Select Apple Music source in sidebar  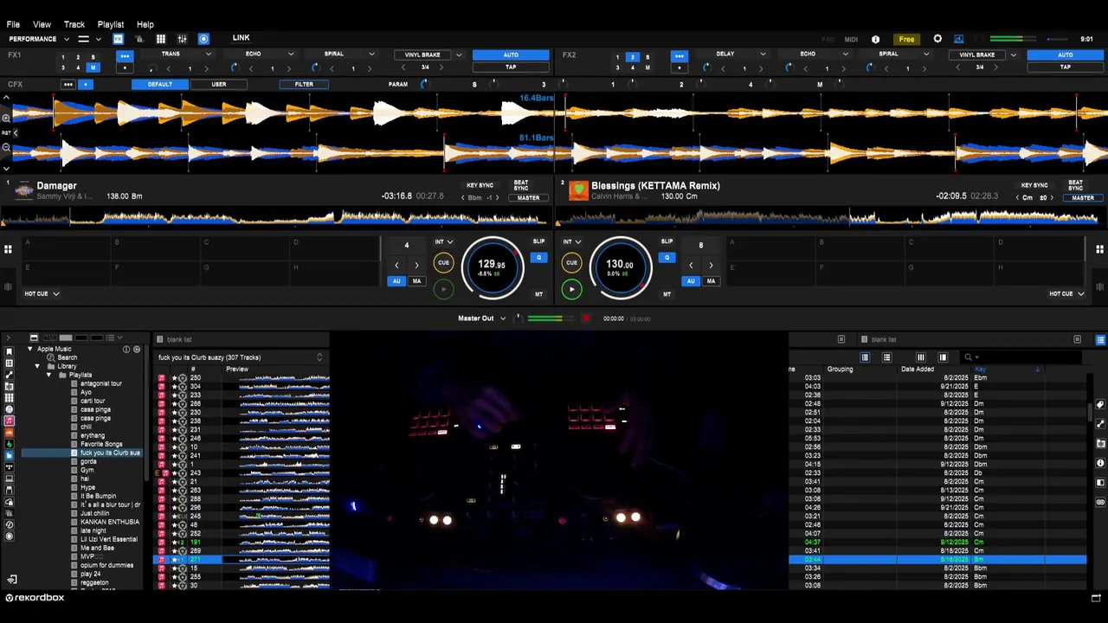click(x=10, y=421)
